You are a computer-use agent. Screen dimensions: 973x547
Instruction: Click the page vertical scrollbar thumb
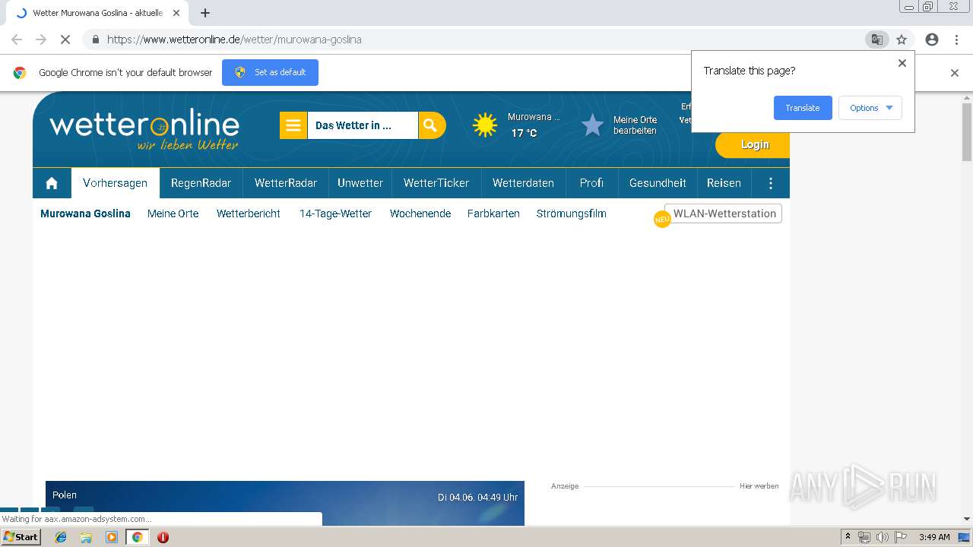(x=967, y=132)
